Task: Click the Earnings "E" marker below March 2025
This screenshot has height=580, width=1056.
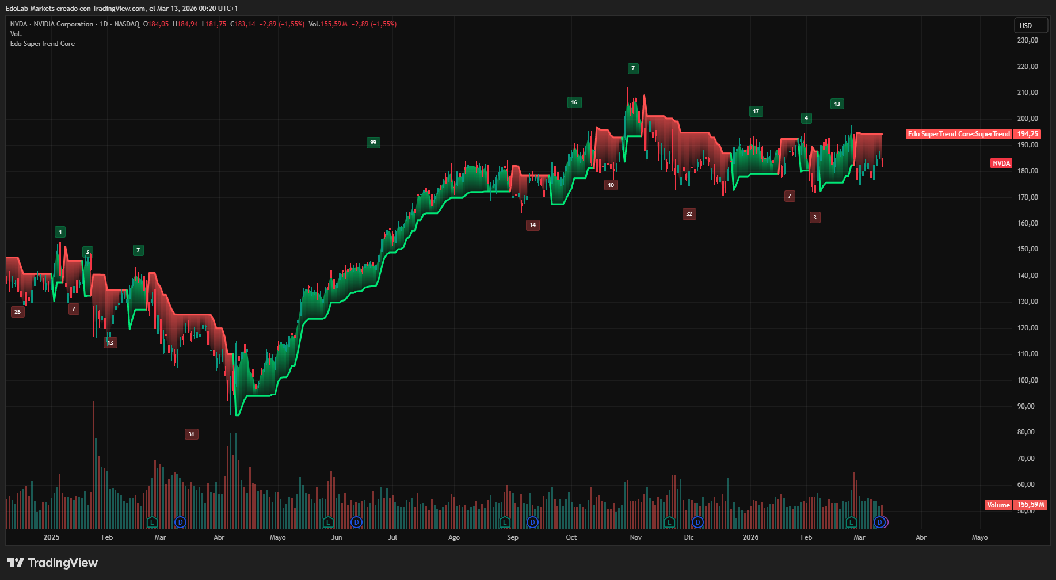Action: (152, 522)
